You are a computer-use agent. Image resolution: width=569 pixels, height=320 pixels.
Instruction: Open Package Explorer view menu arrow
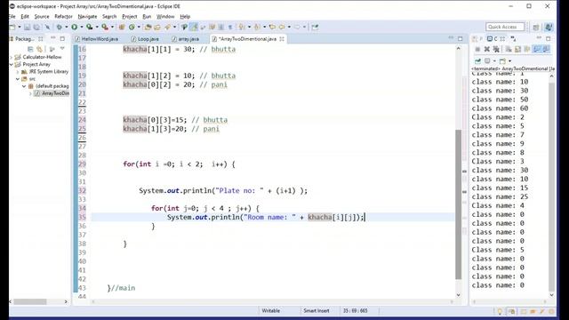point(62,49)
